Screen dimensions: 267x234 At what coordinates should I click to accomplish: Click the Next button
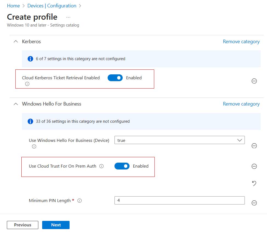coord(56,225)
